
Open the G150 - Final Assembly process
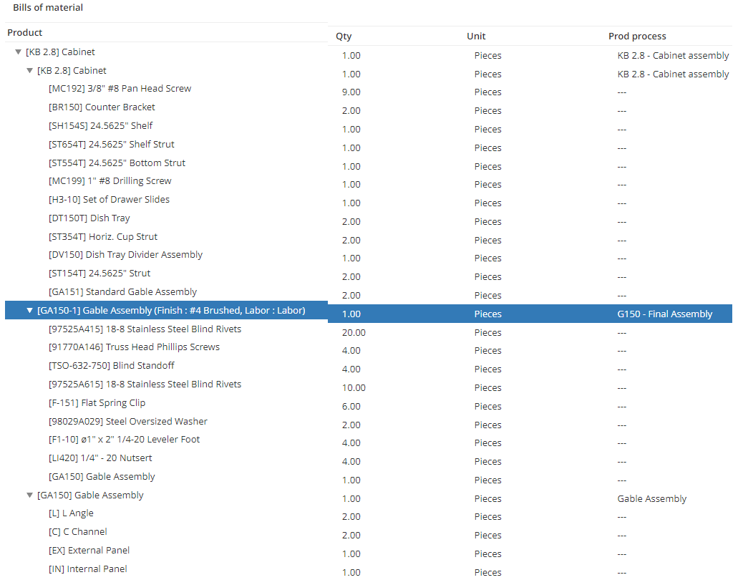tap(665, 314)
